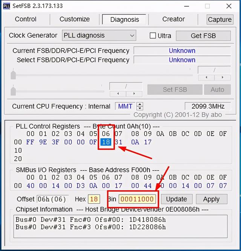Click the upper ratio field's right arrow
The width and height of the screenshot is (241, 251).
[x=223, y=77]
